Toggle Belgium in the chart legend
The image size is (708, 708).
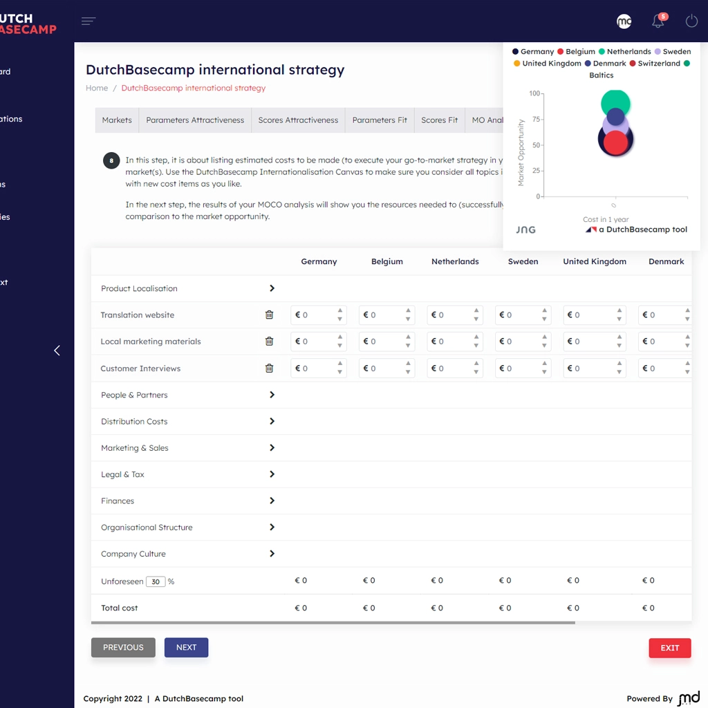tap(576, 51)
